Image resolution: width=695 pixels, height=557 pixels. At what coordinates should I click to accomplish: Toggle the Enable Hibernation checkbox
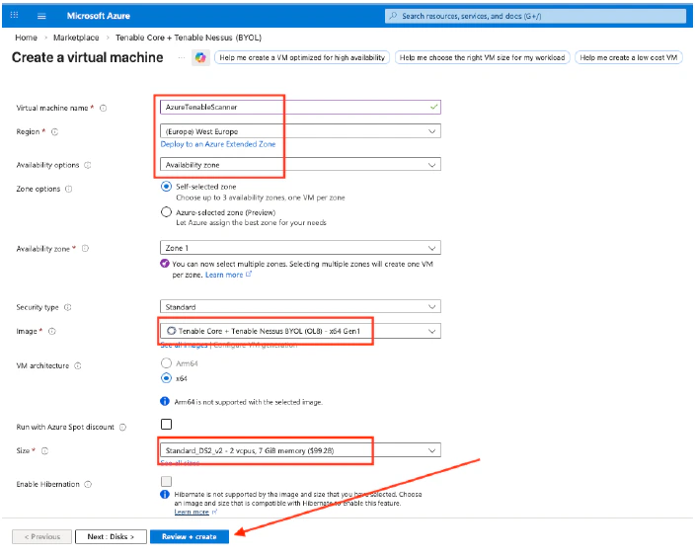(166, 481)
